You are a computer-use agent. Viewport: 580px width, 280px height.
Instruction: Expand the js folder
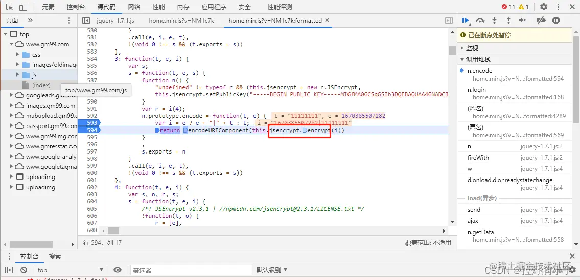(x=18, y=75)
